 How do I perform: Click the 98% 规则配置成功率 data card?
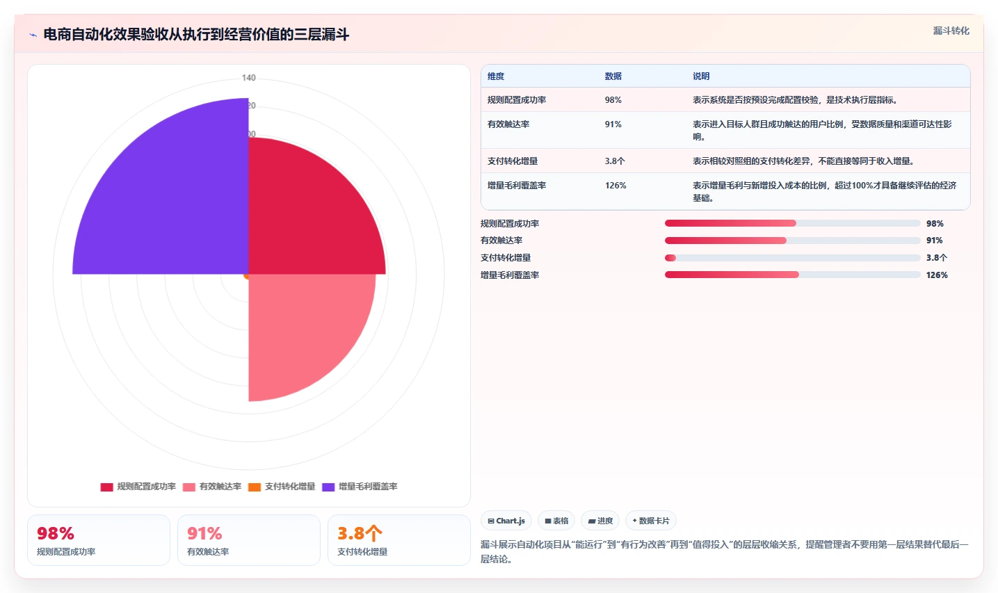99,540
